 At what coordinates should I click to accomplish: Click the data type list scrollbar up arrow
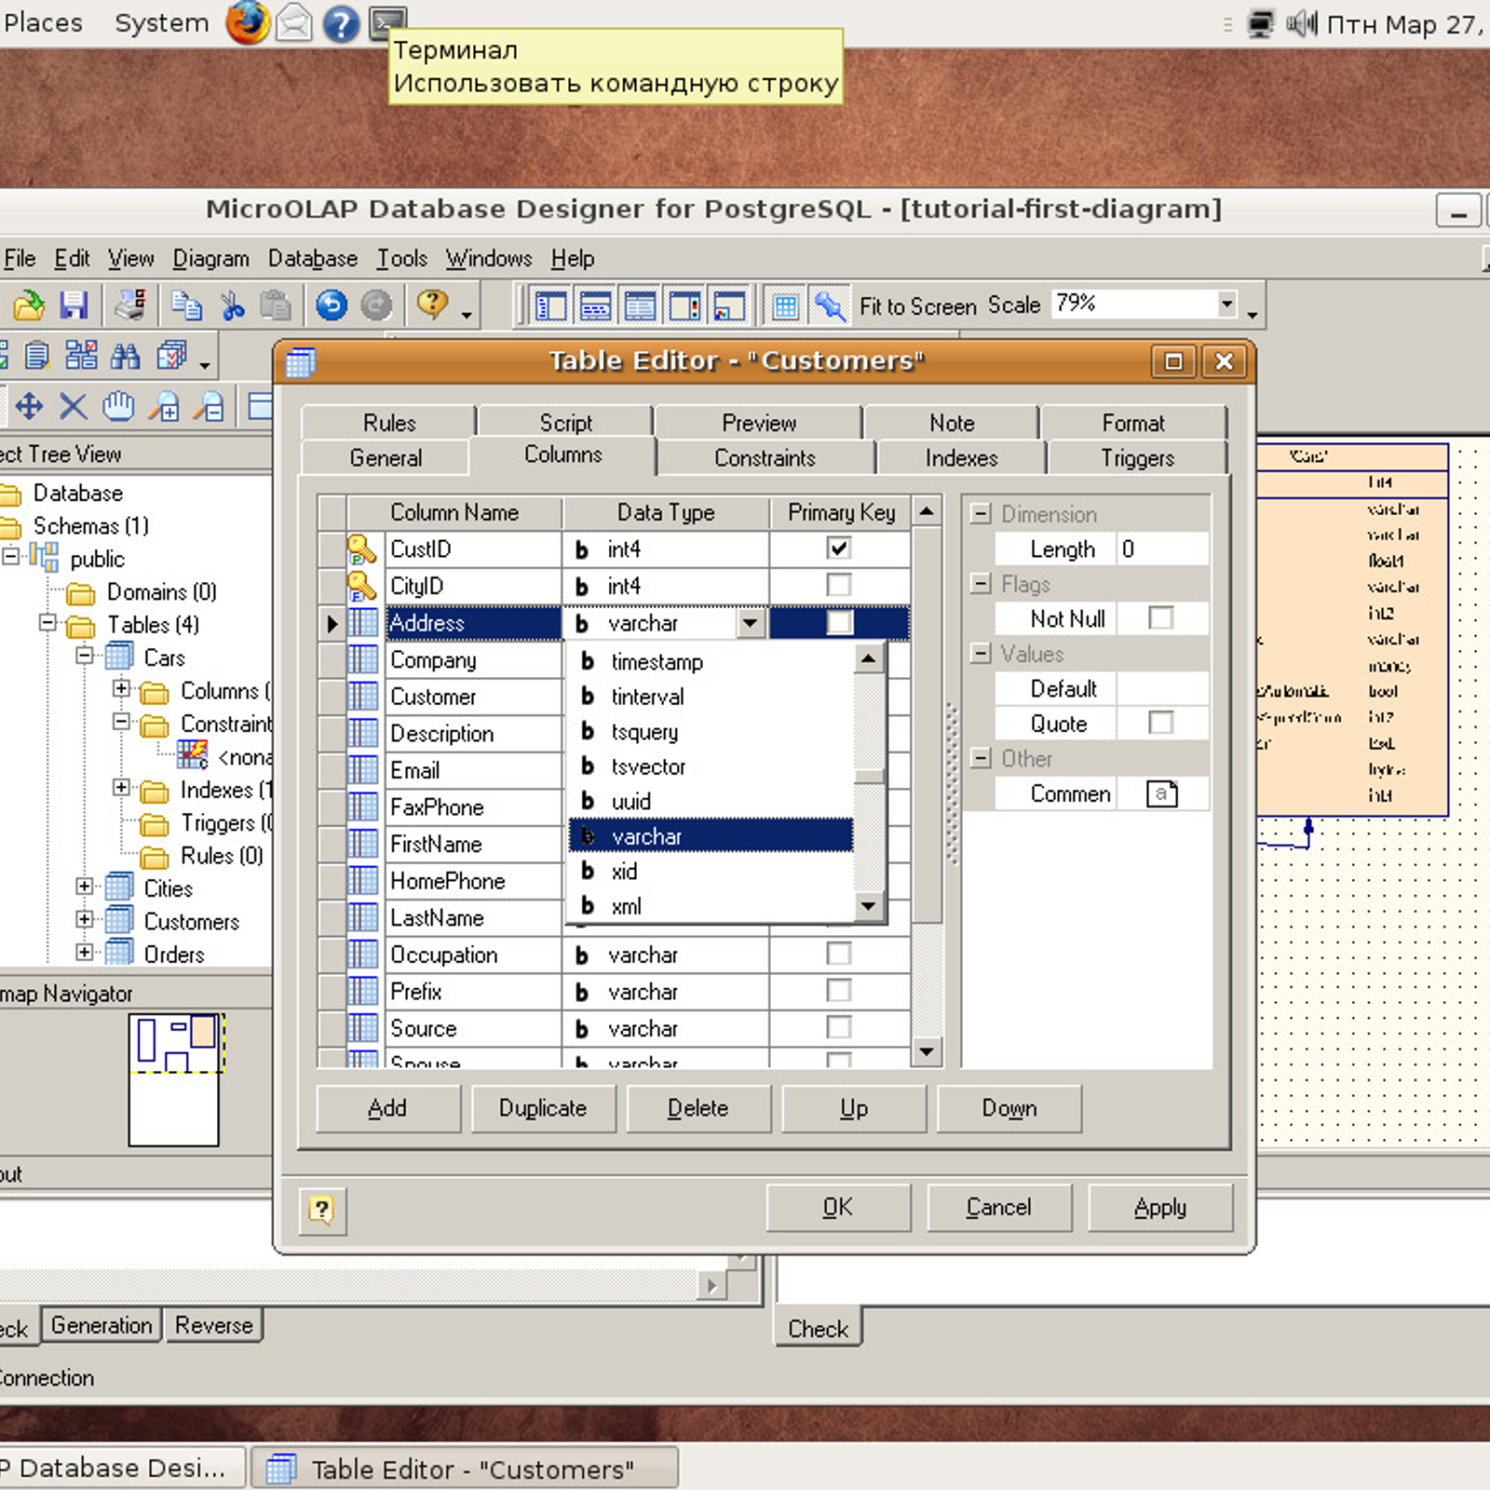(x=869, y=659)
